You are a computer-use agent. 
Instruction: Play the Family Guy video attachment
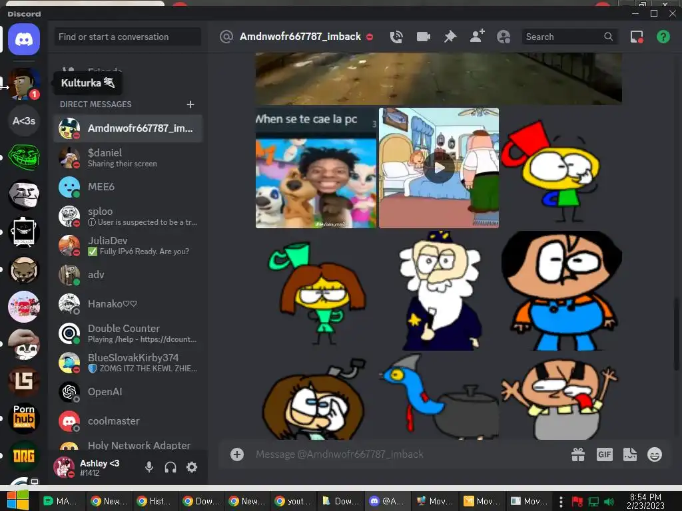coord(439,168)
